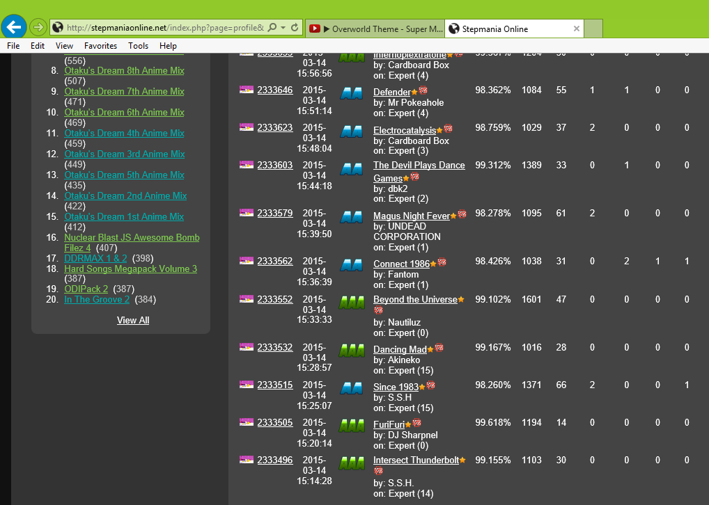709x505 pixels.
Task: Click the star icon beside Connect 1986
Action: pos(433,264)
